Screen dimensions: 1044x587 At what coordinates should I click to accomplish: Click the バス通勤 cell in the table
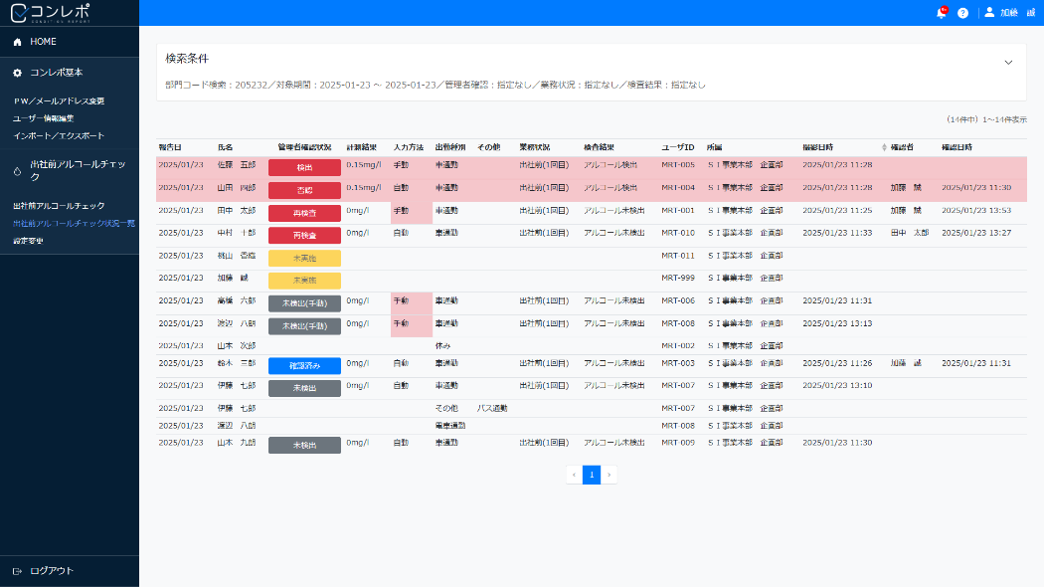(x=492, y=409)
